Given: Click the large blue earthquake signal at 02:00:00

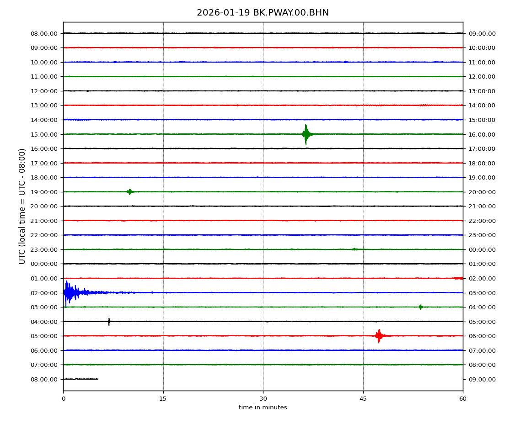Looking at the screenshot, I should (x=69, y=292).
